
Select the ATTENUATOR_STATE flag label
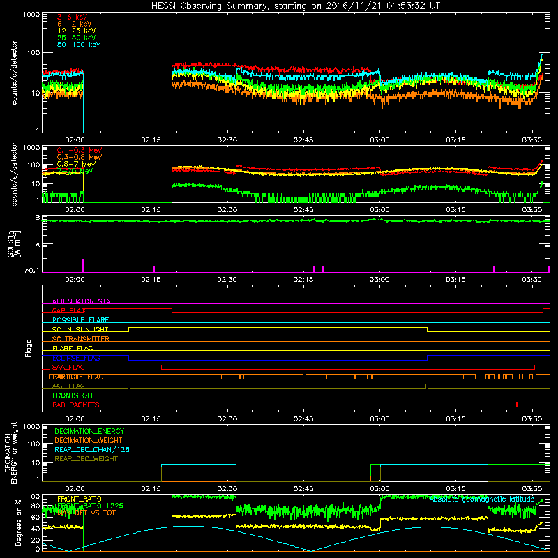(x=84, y=301)
